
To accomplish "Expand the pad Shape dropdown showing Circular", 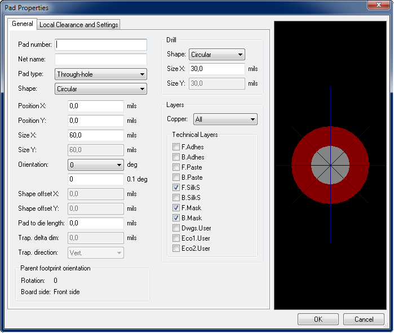I will (x=101, y=88).
